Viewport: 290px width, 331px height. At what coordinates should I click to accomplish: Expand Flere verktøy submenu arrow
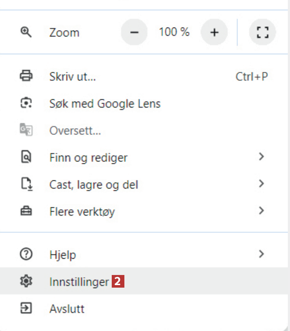click(x=262, y=211)
